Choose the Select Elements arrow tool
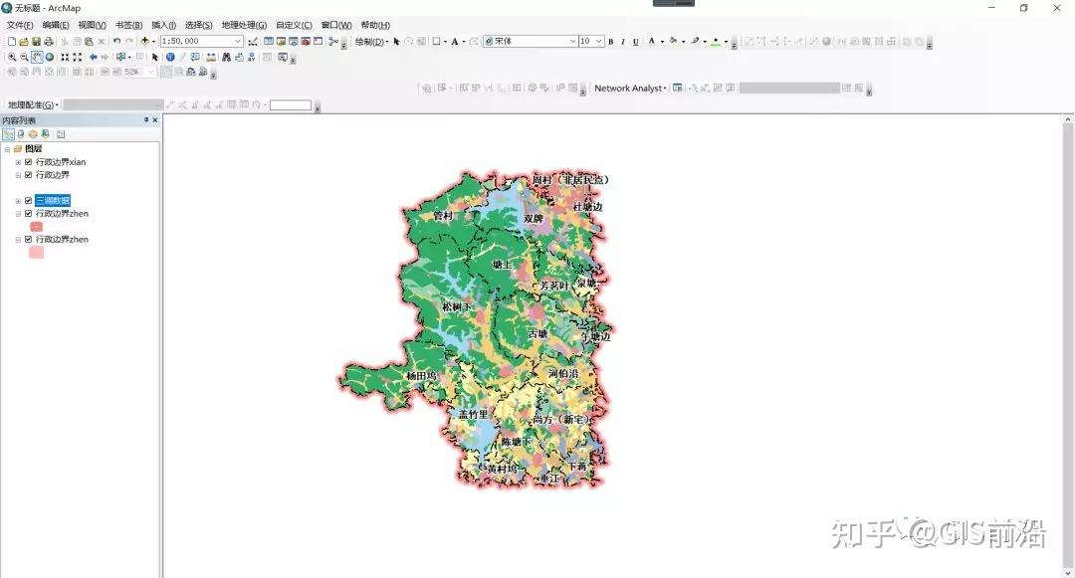Viewport: 1075px width, 578px height. (155, 57)
